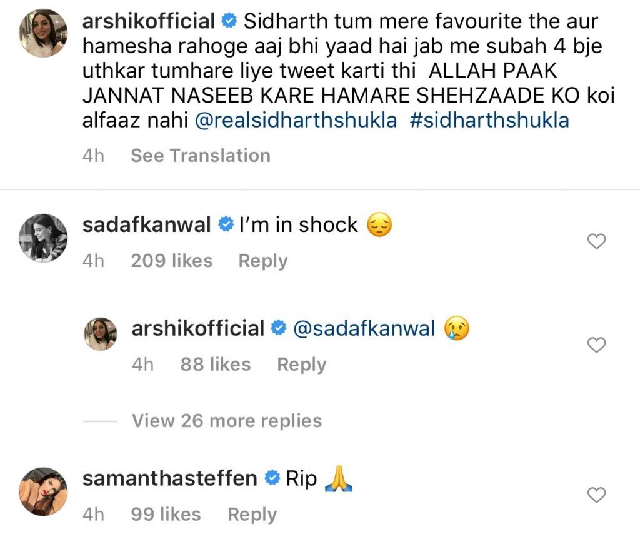Open samanthasteffen's profile avatar
Image resolution: width=640 pixels, height=549 pixels.
click(x=42, y=491)
